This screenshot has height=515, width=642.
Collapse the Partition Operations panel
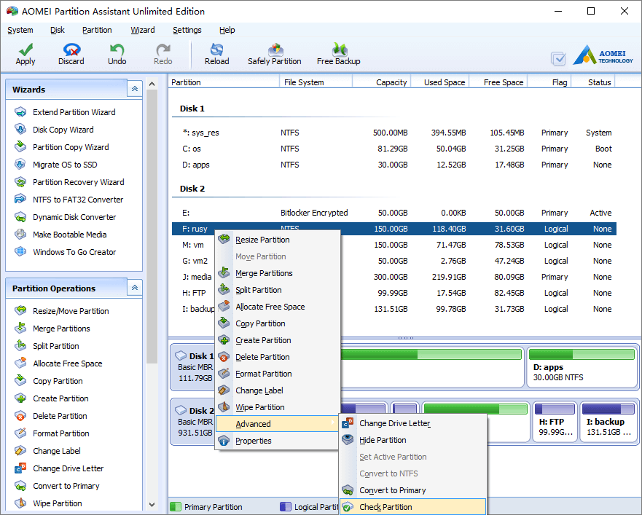point(134,288)
